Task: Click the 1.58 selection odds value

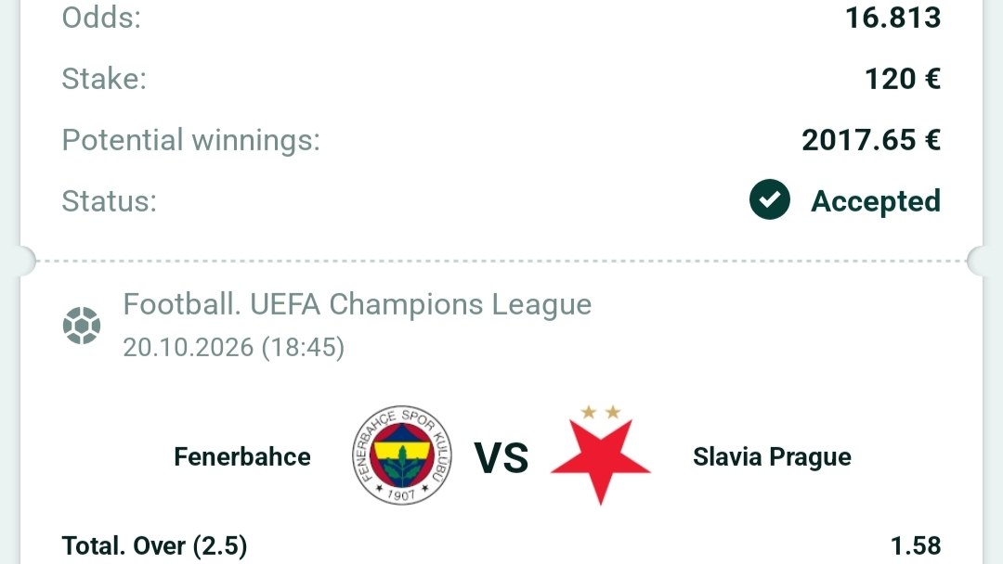Action: coord(916,546)
